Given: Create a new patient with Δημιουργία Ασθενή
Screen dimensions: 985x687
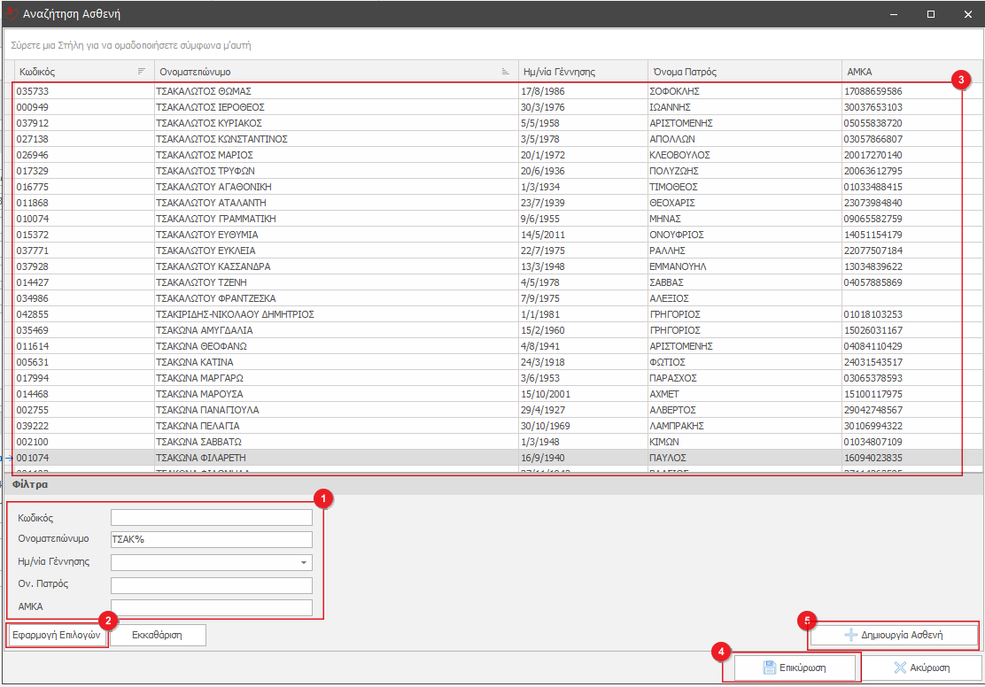Looking at the screenshot, I should 894,635.
